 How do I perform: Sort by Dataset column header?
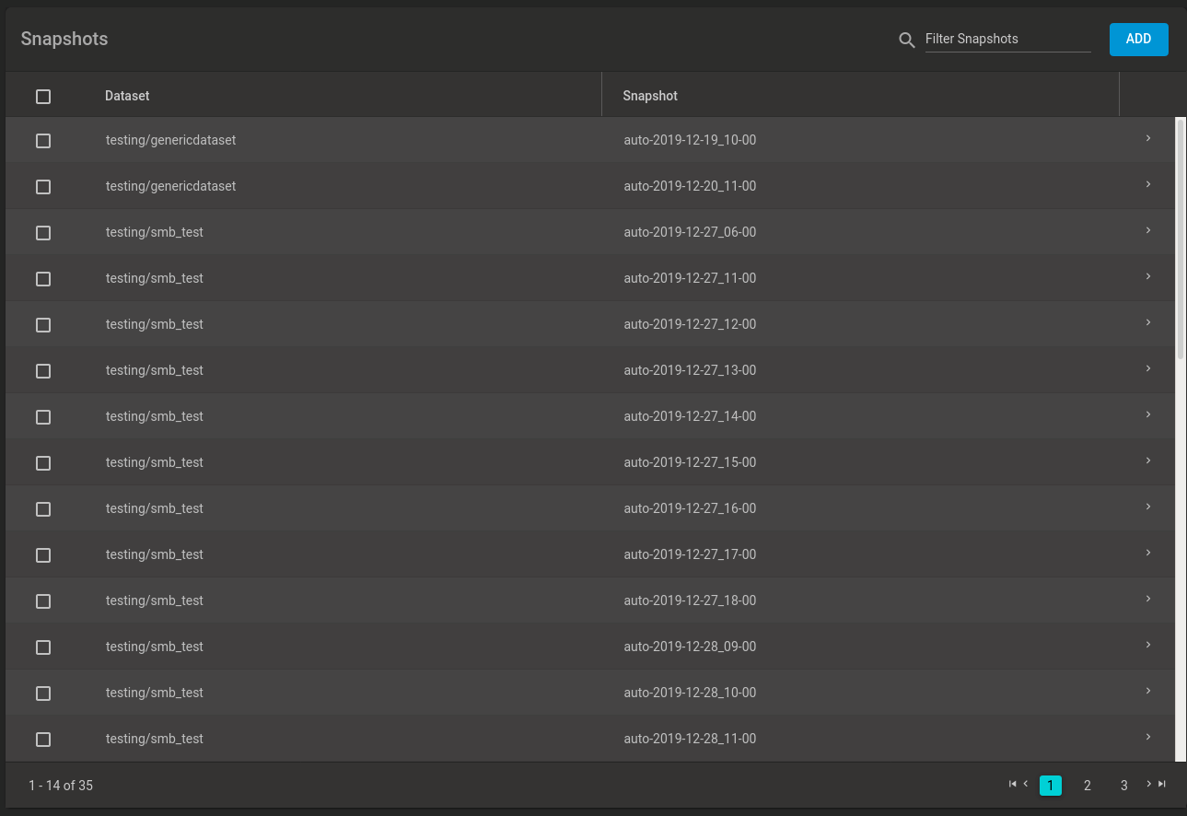pyautogui.click(x=127, y=96)
